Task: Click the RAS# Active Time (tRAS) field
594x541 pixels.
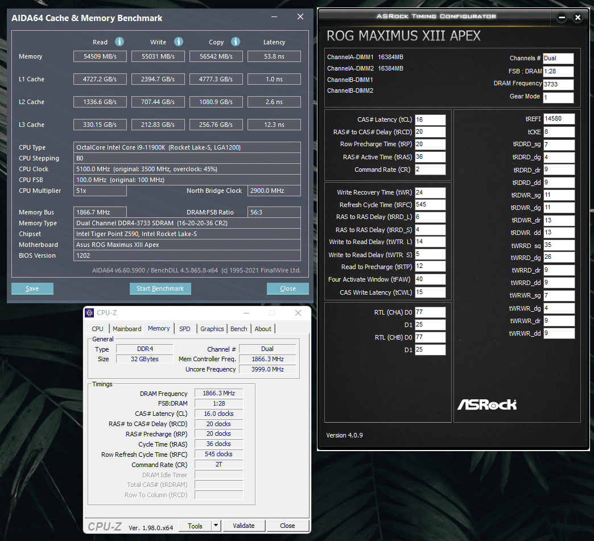Action: click(430, 157)
